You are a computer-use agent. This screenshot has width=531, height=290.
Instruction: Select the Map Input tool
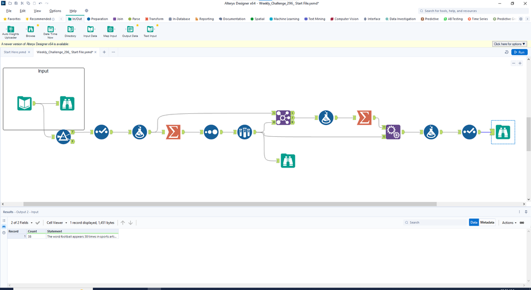coord(110,31)
